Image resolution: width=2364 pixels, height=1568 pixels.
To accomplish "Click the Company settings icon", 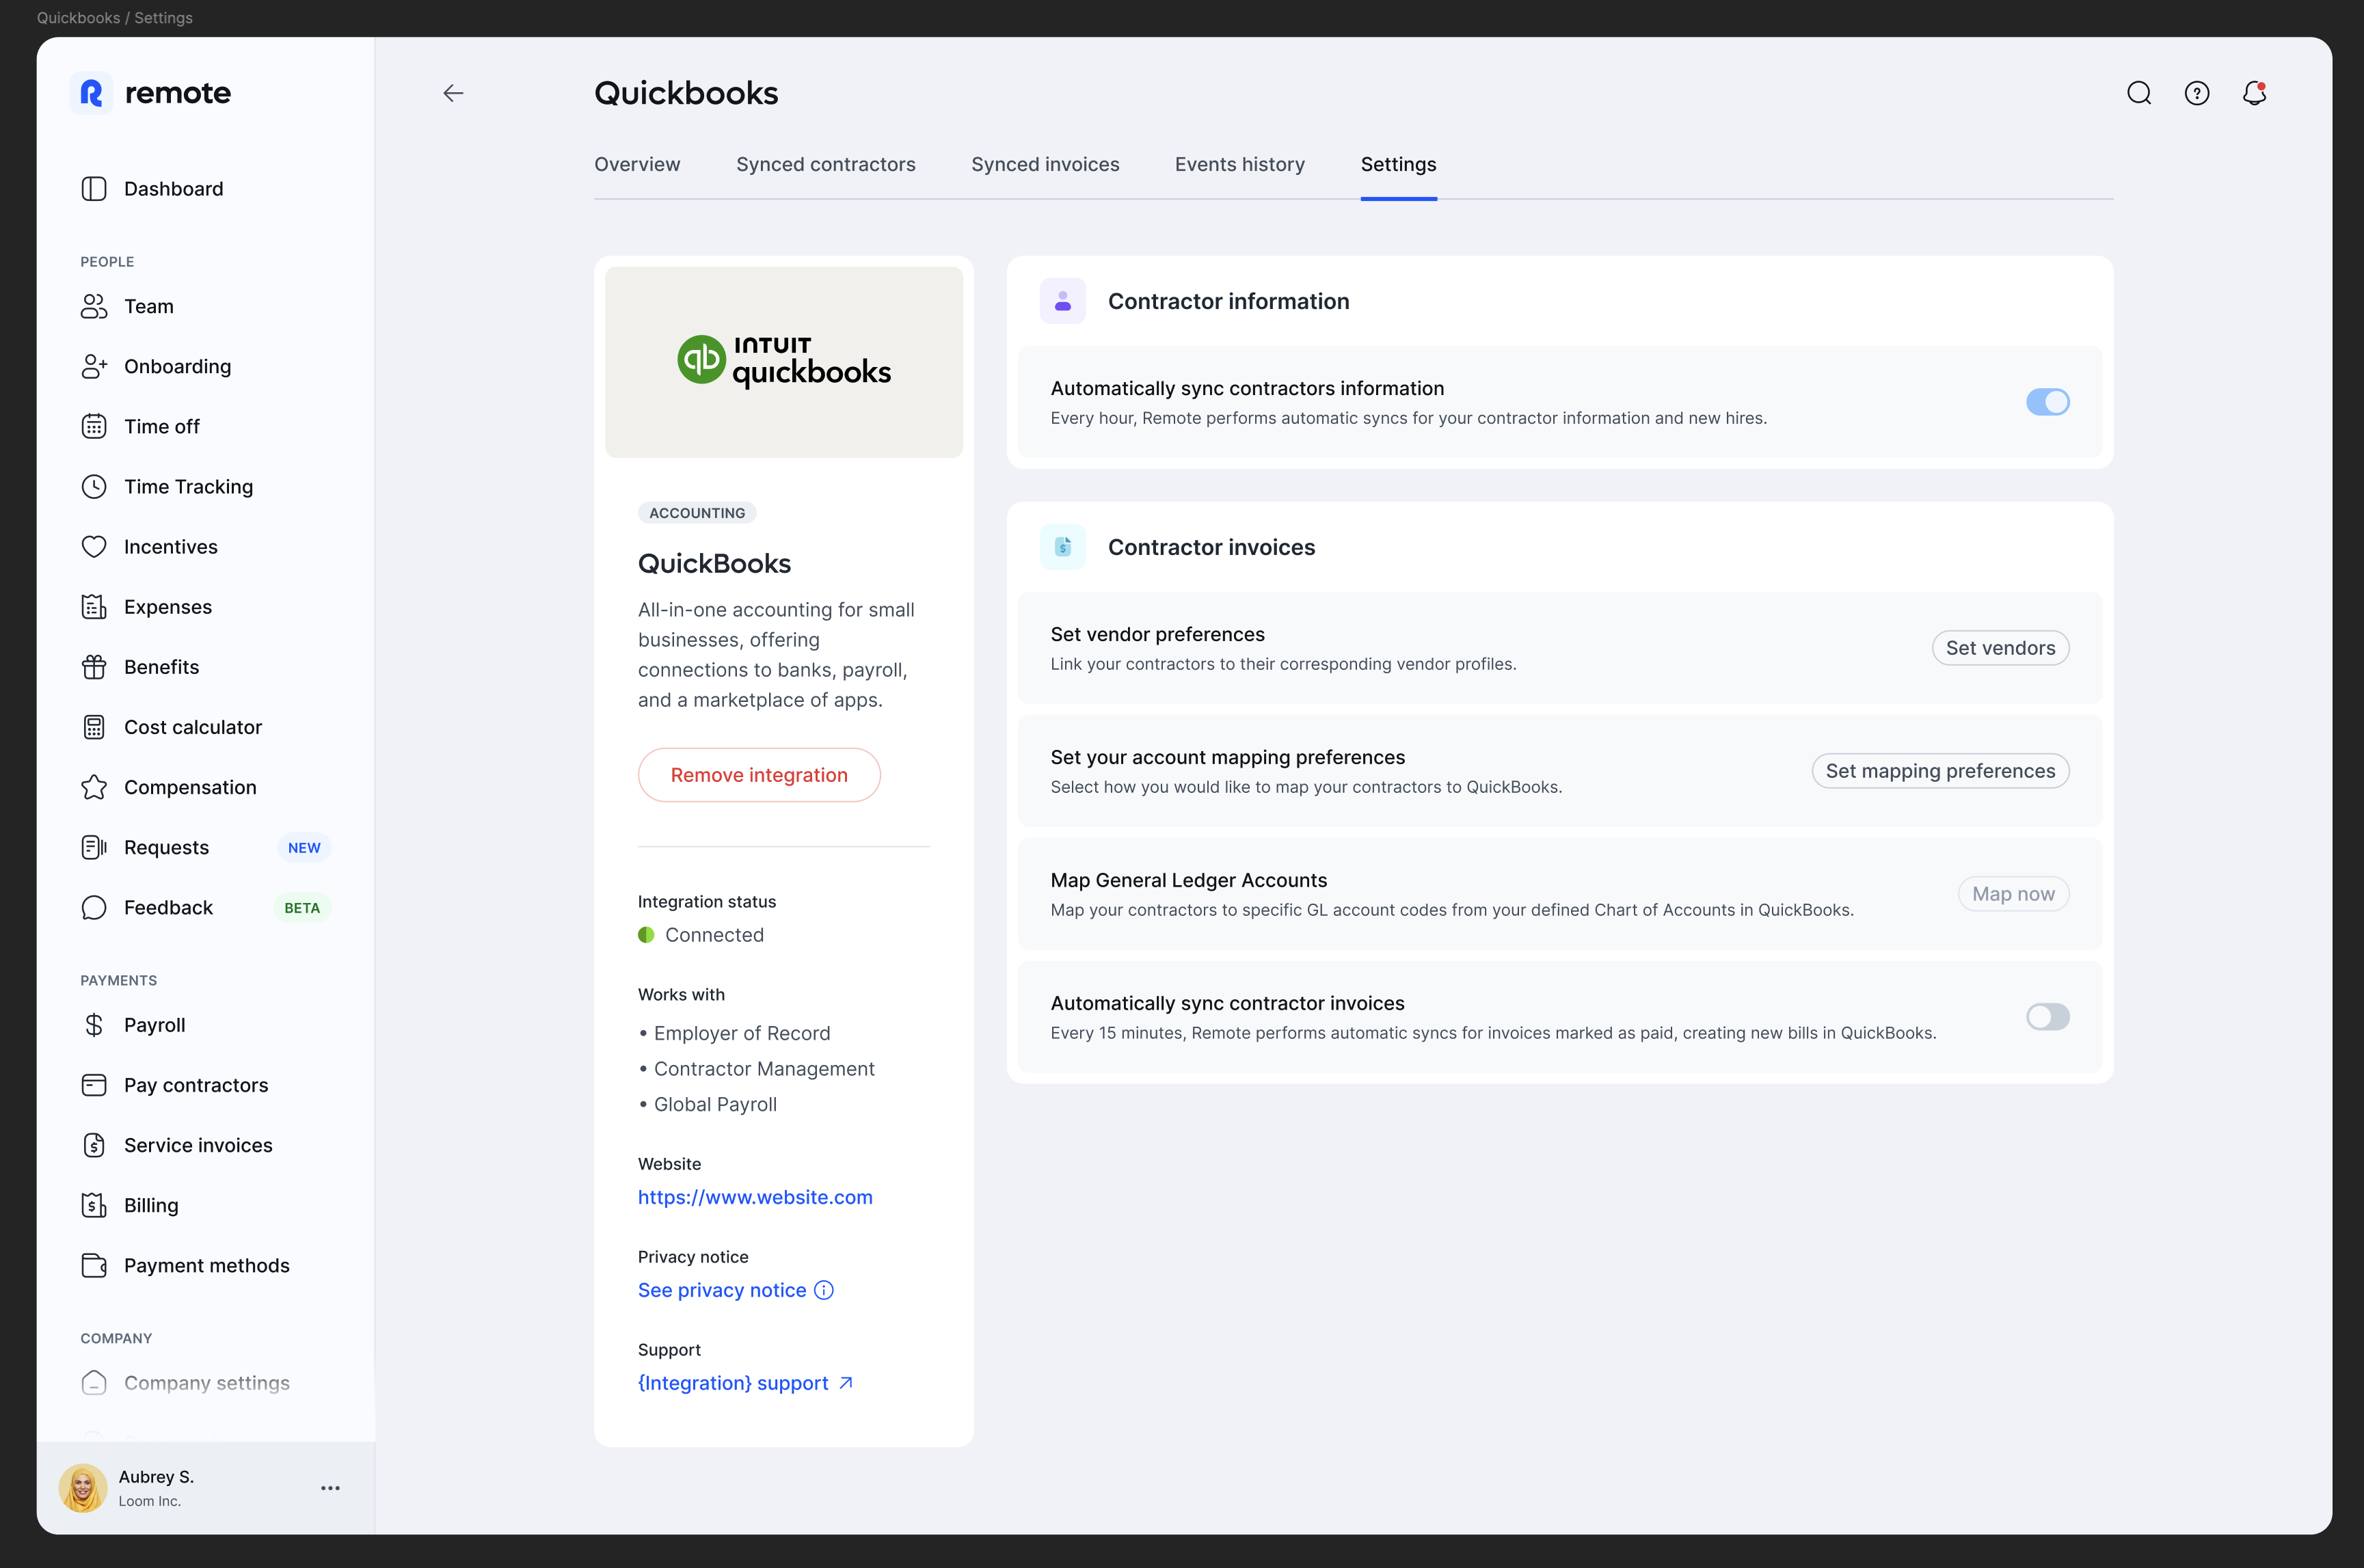I will (94, 1383).
